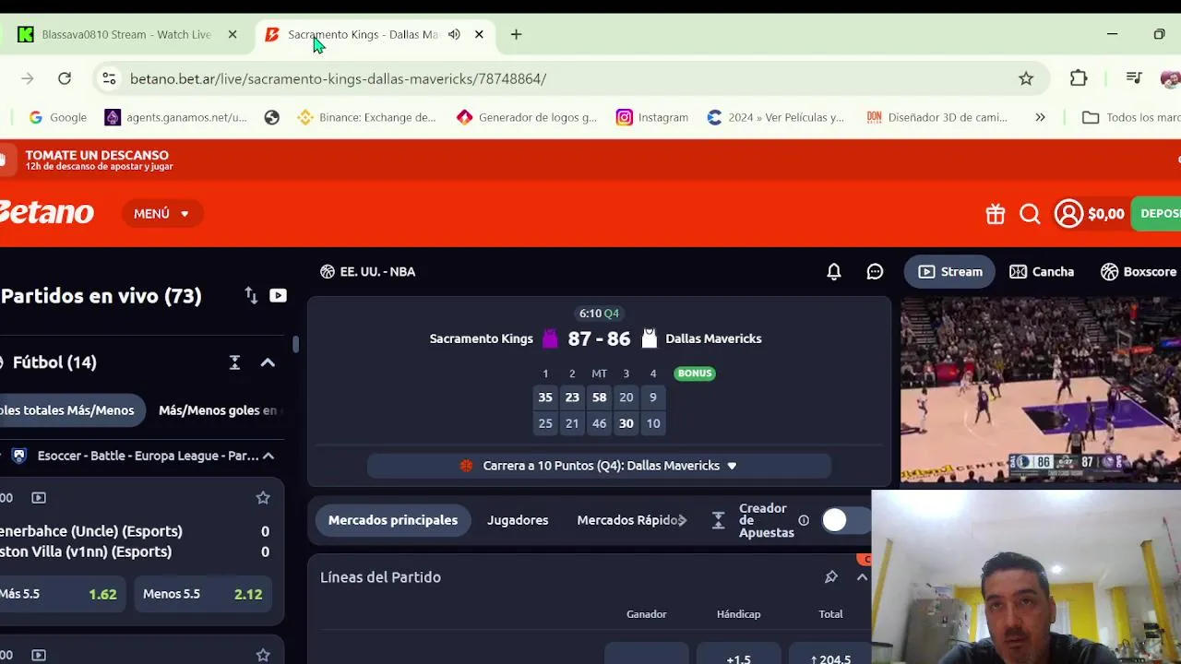This screenshot has height=664, width=1181.
Task: Close the Sacramento Kings browser tab
Action: pyautogui.click(x=479, y=34)
